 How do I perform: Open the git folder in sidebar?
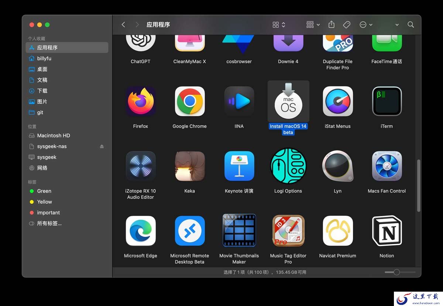[x=67, y=112]
